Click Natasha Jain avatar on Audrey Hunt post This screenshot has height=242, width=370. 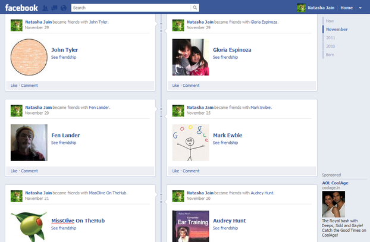point(178,196)
